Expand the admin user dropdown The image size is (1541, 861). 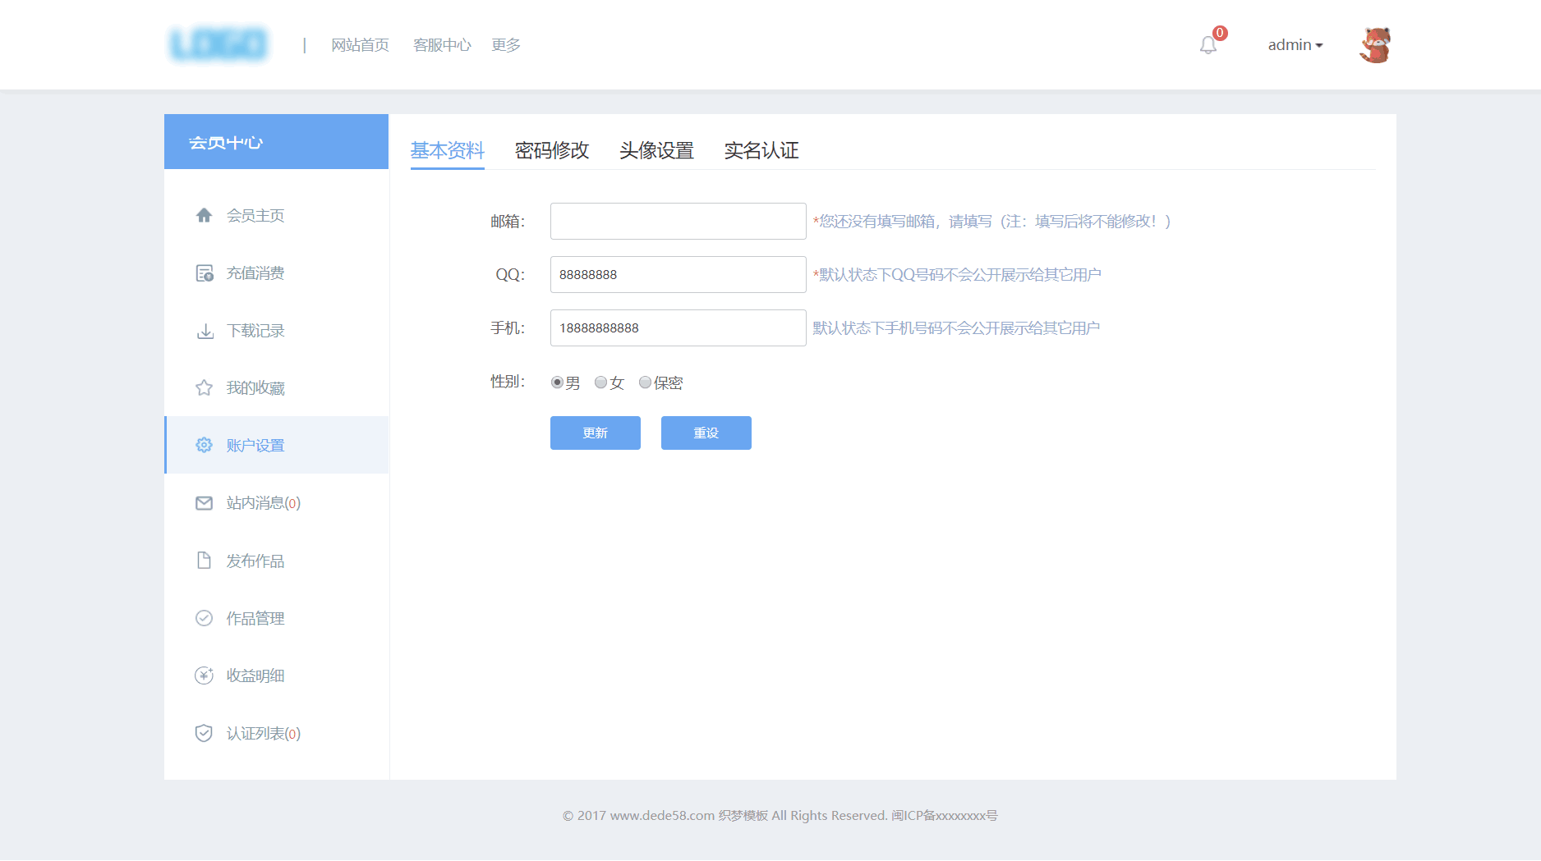click(1295, 45)
